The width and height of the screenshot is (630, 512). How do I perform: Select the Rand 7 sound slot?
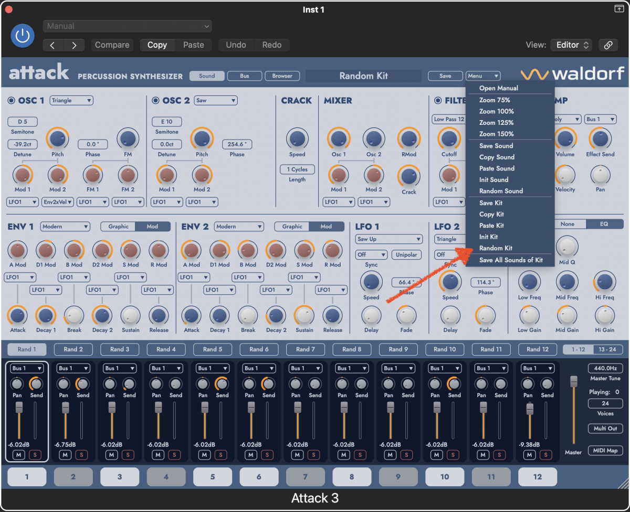coord(306,349)
